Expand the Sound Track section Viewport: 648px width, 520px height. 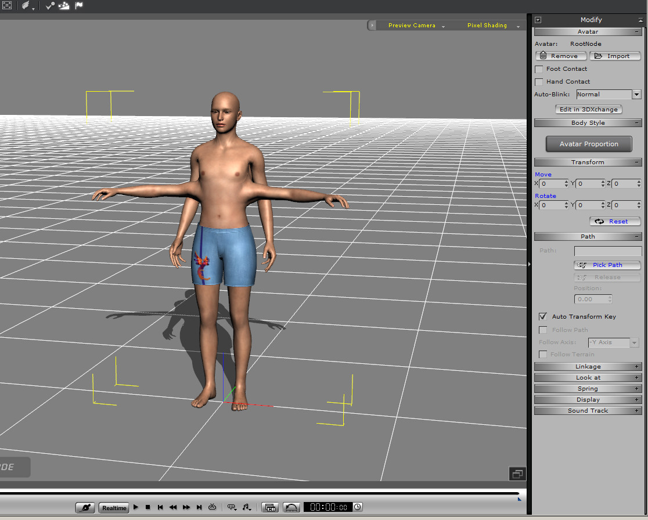[588, 411]
